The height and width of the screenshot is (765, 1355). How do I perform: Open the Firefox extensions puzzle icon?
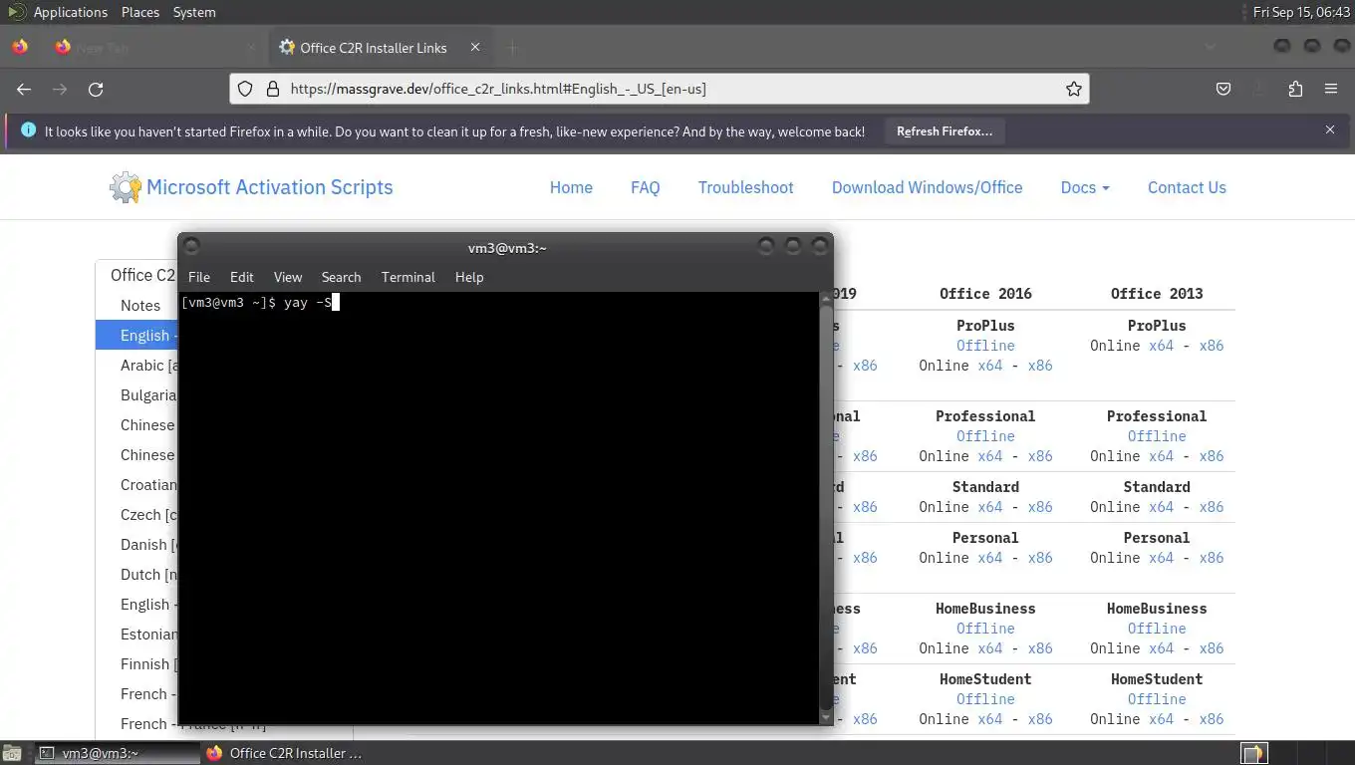(x=1295, y=89)
